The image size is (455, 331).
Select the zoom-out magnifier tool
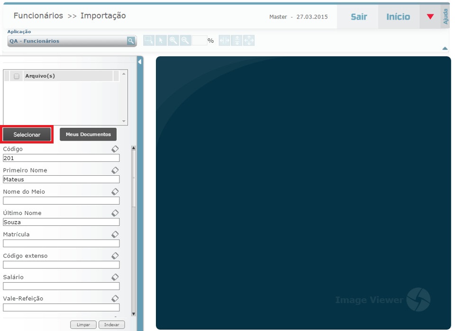pos(185,41)
